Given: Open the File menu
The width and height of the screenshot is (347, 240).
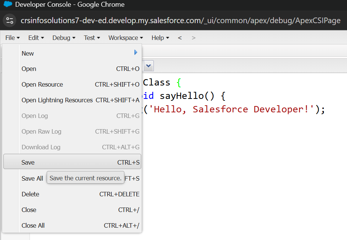Looking at the screenshot, I should coord(12,38).
